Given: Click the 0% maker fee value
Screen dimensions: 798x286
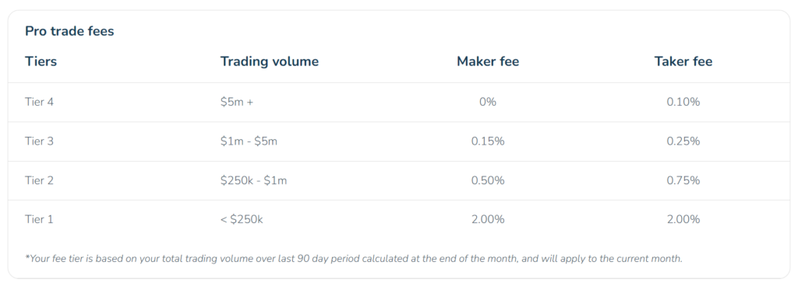Looking at the screenshot, I should (x=488, y=102).
